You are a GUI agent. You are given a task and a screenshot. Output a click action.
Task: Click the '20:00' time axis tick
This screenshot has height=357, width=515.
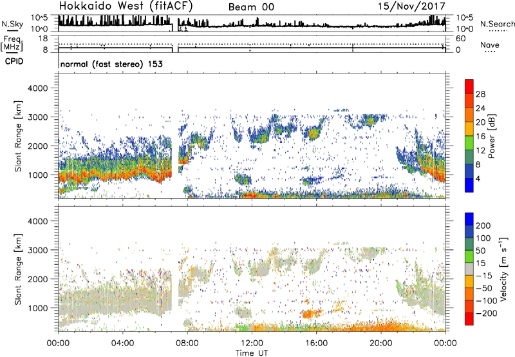click(x=381, y=343)
